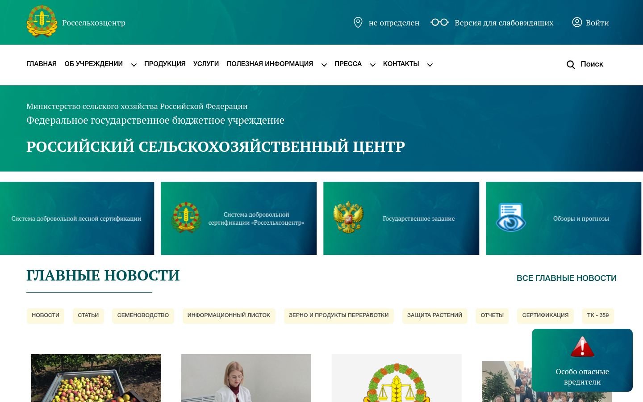
Task: Expand the ПРЕССА dropdown chevron
Action: click(x=372, y=65)
